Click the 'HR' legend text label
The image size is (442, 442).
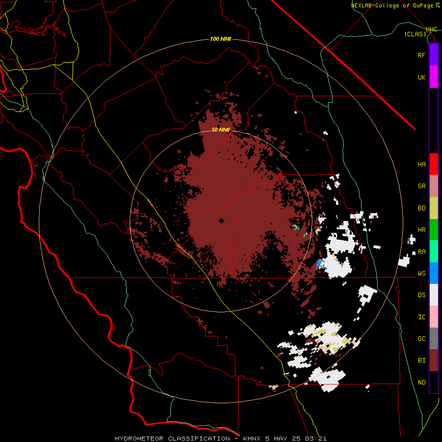(x=421, y=230)
